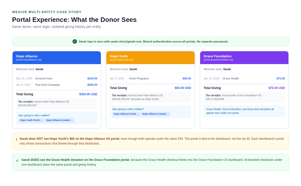Click Total Giving label in Grace Foundation card
Viewport: 301px width, 186px height.
coord(212,88)
